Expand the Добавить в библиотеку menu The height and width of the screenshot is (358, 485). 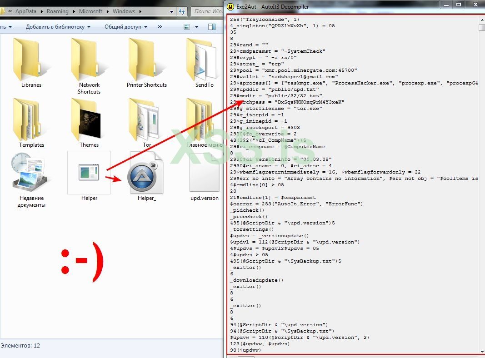pyautogui.click(x=58, y=27)
